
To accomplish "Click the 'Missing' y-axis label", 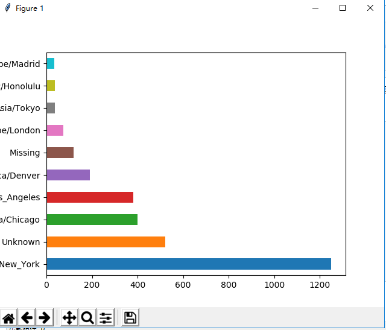I will 25,153.
